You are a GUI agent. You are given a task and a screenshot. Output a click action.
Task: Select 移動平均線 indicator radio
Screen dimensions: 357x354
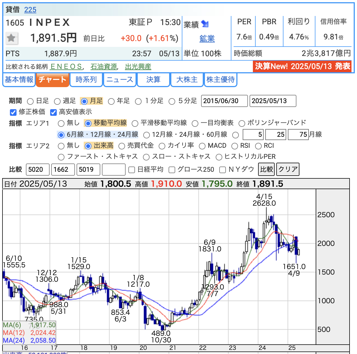(x=88, y=124)
